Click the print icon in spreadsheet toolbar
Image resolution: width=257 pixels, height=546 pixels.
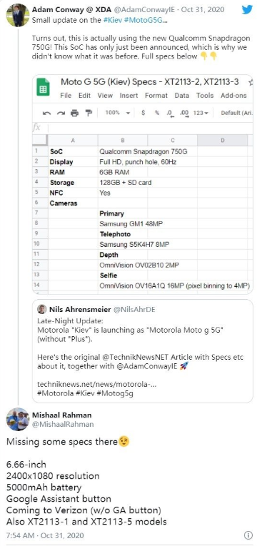(x=74, y=113)
